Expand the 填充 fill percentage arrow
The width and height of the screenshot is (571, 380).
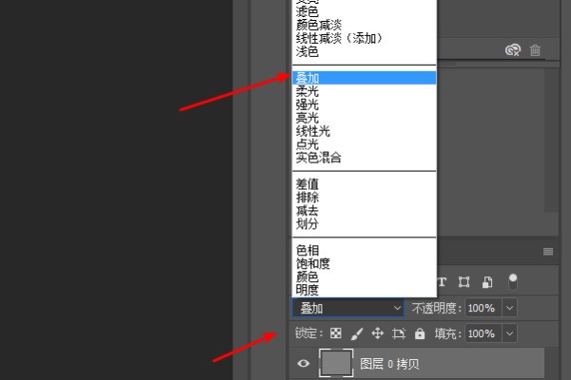pyautogui.click(x=509, y=334)
